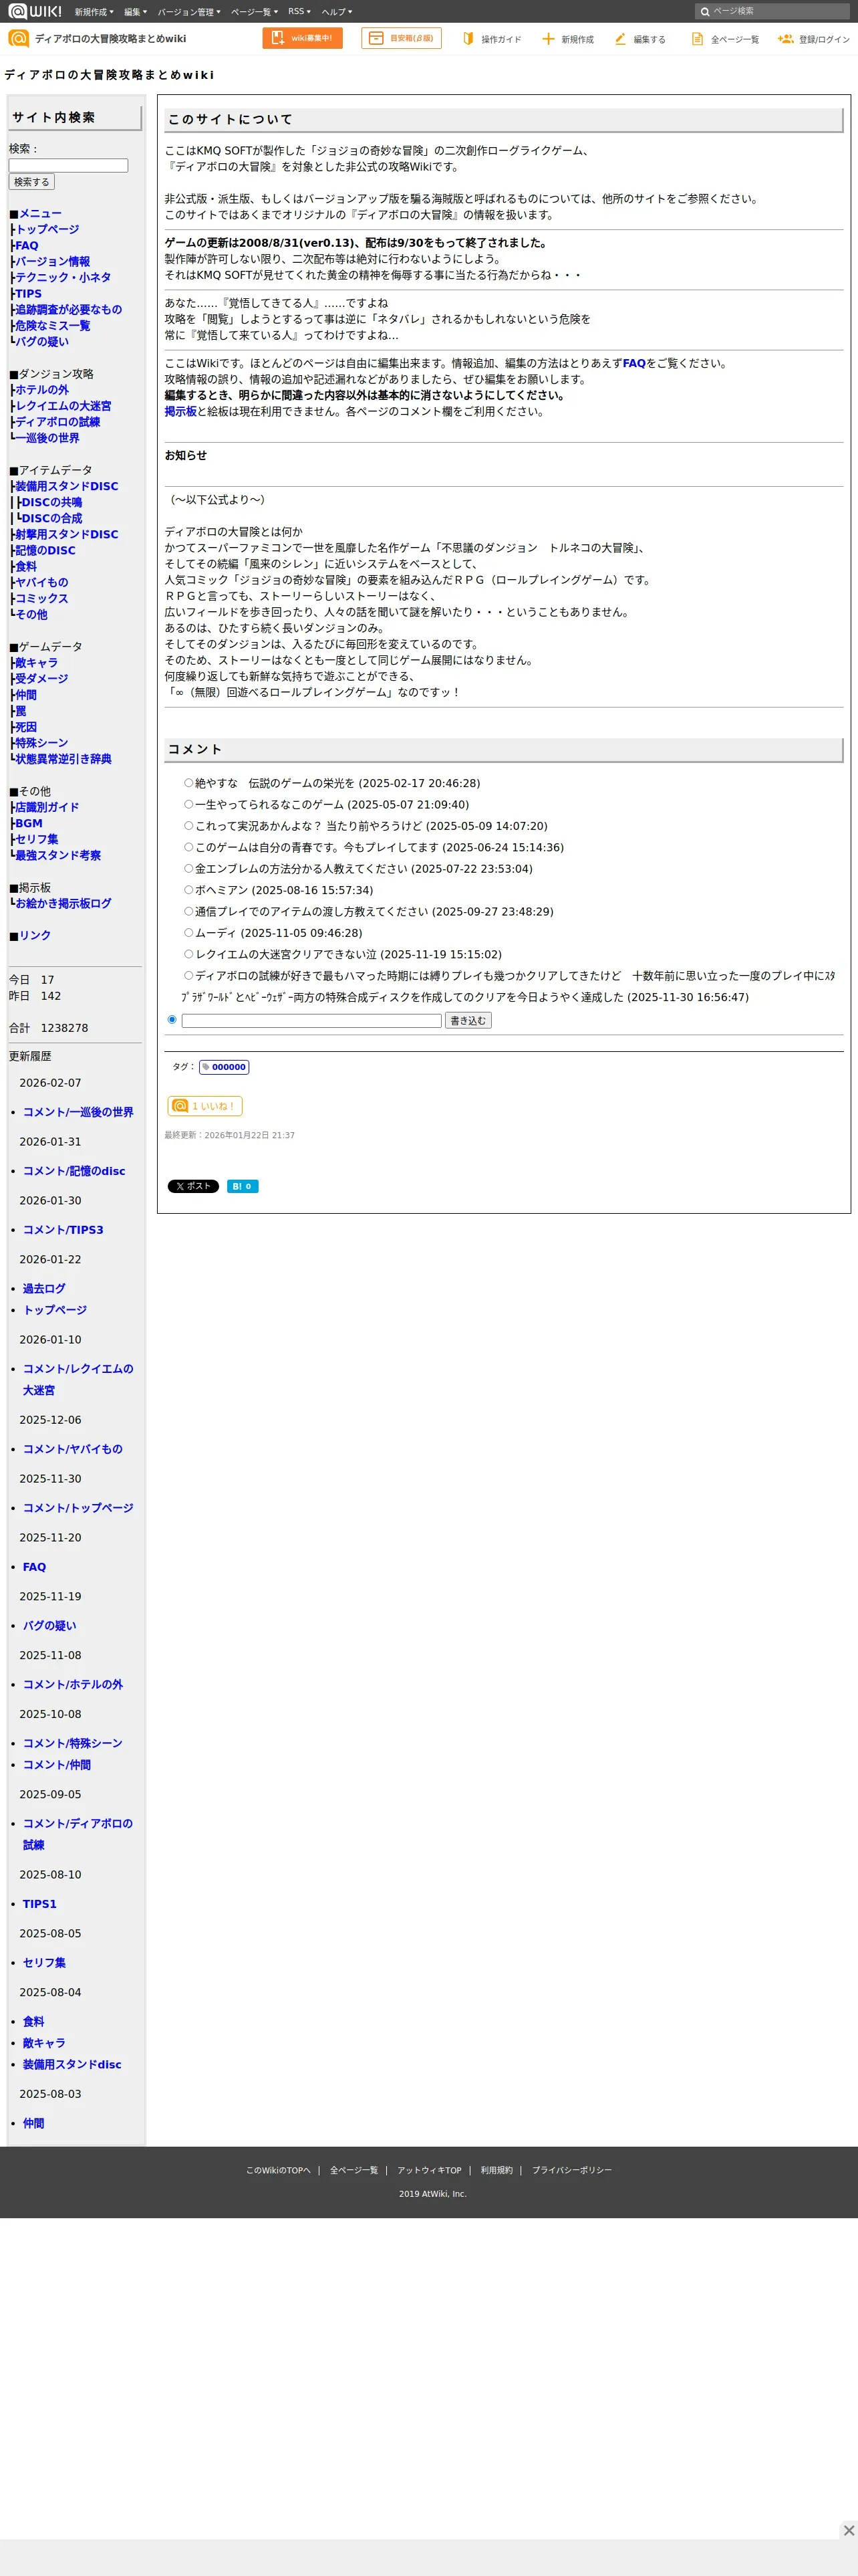This screenshot has width=858, height=2576.
Task: Open the ヘルプ dropdown menu
Action: tap(337, 12)
